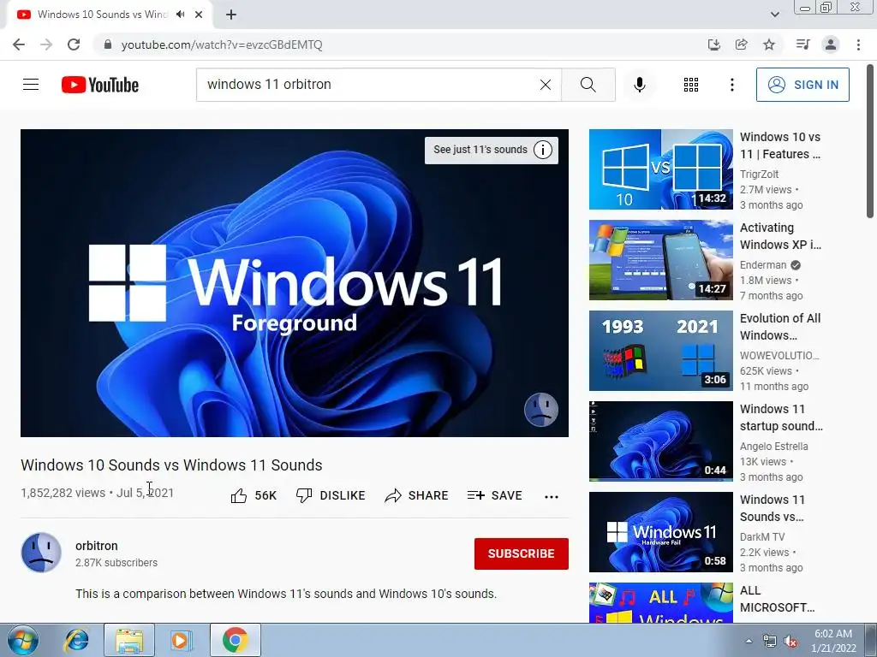Screen dimensions: 877x657
Task: Reload the YouTube page
Action: click(74, 44)
